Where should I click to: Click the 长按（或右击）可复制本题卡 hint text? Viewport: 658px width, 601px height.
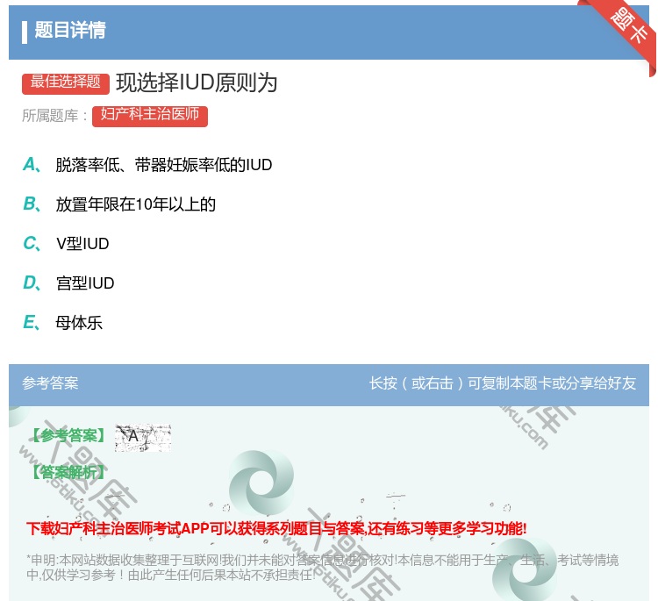[x=503, y=383]
